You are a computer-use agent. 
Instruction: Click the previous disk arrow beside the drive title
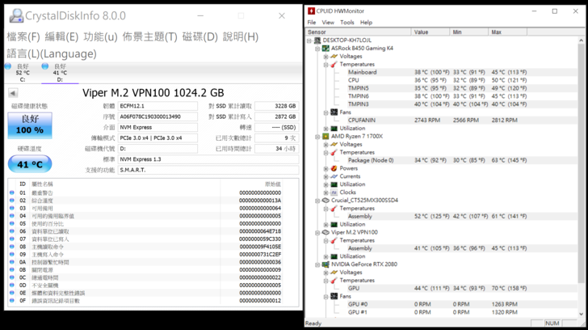point(13,94)
